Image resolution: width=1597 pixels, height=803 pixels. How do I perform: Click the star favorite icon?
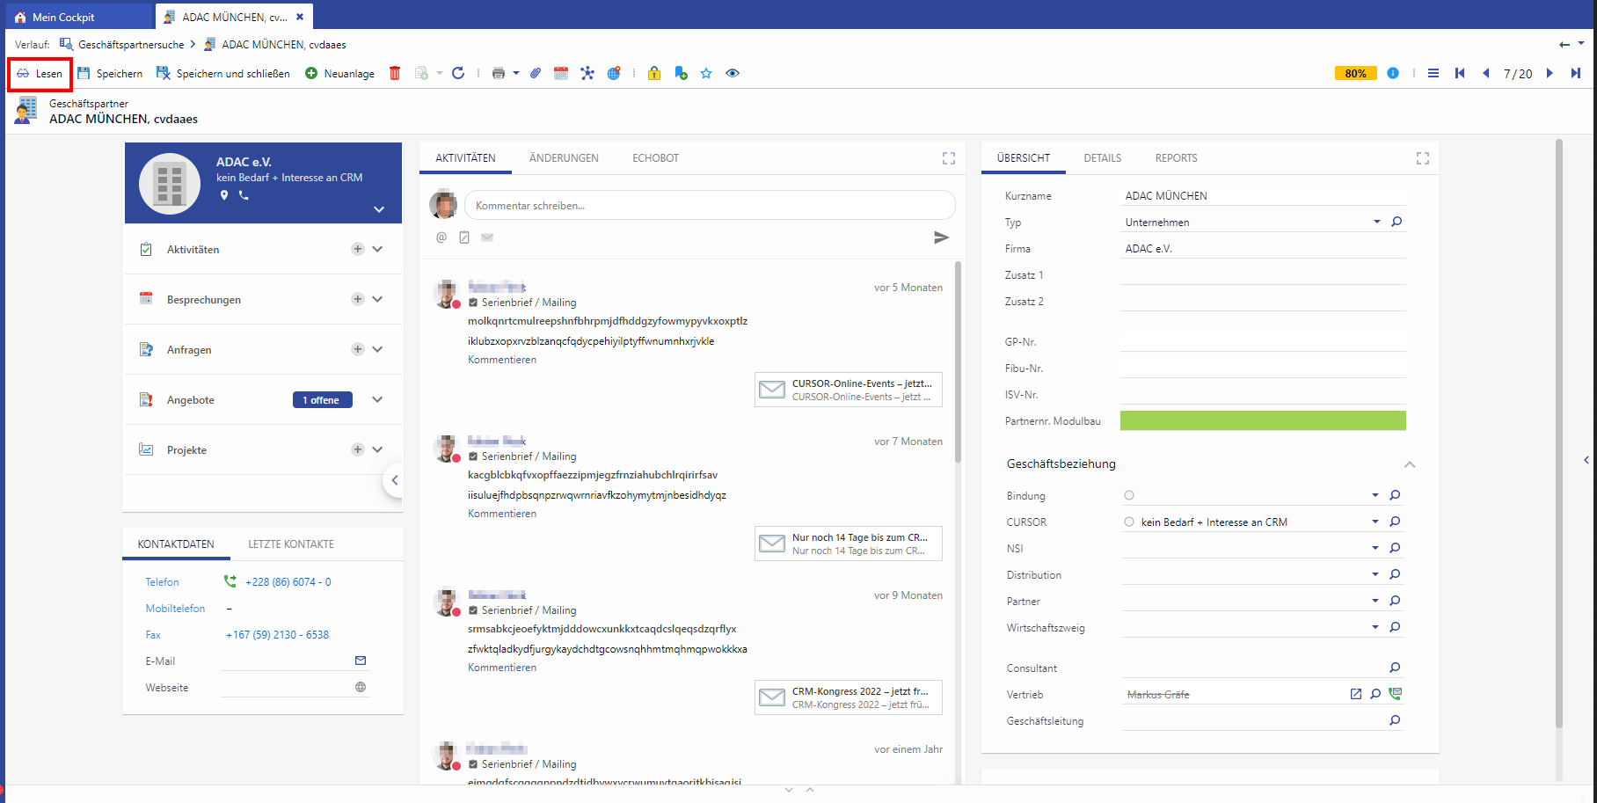tap(706, 73)
